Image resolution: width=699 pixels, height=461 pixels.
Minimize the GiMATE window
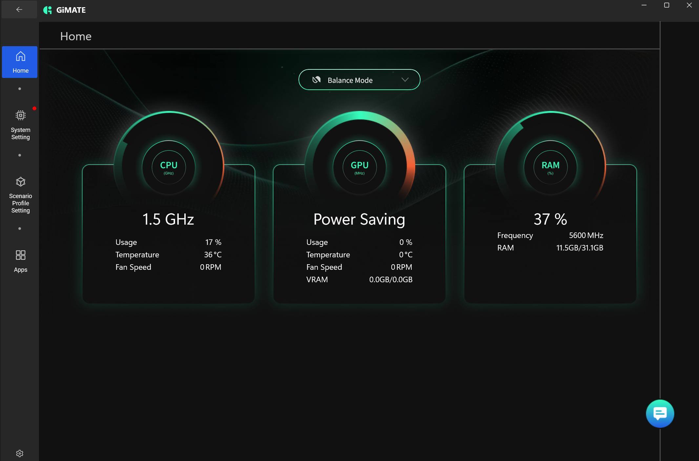644,5
